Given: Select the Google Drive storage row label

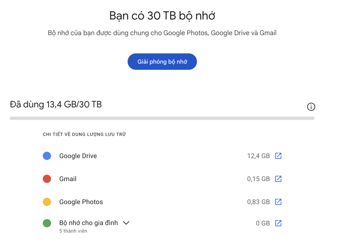Looking at the screenshot, I should point(78,156).
